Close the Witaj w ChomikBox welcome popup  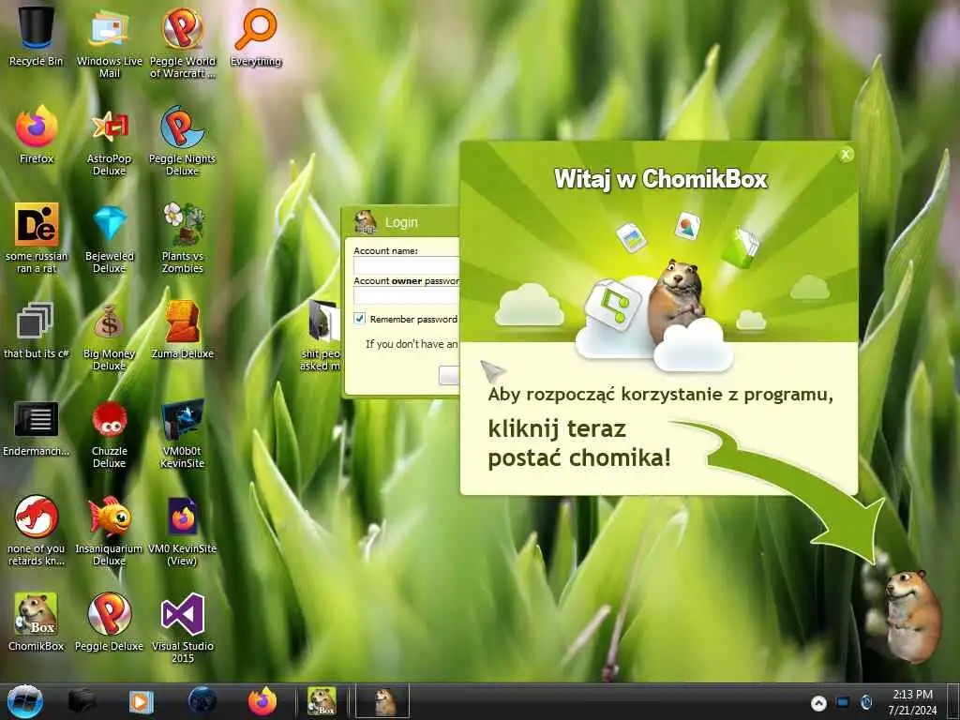pyautogui.click(x=846, y=155)
